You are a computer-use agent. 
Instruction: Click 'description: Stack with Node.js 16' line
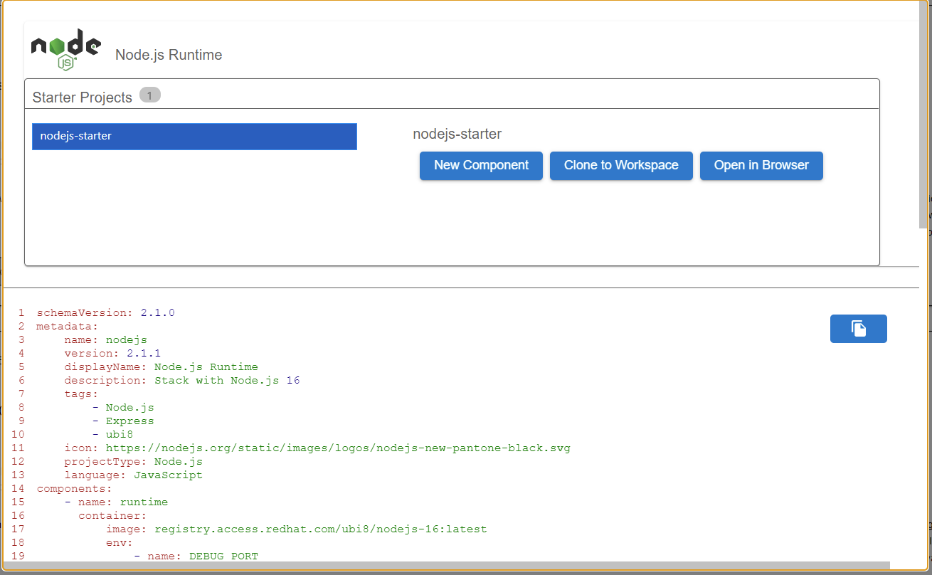[x=182, y=380]
